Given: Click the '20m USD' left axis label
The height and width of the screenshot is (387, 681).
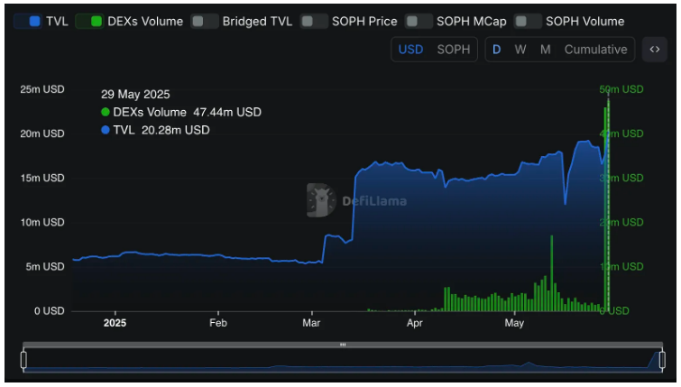Looking at the screenshot, I should click(42, 134).
